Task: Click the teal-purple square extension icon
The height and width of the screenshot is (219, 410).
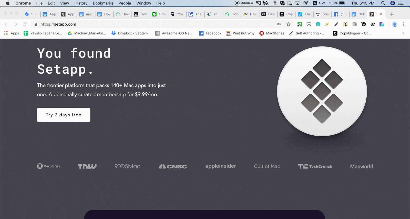Action: click(382, 24)
